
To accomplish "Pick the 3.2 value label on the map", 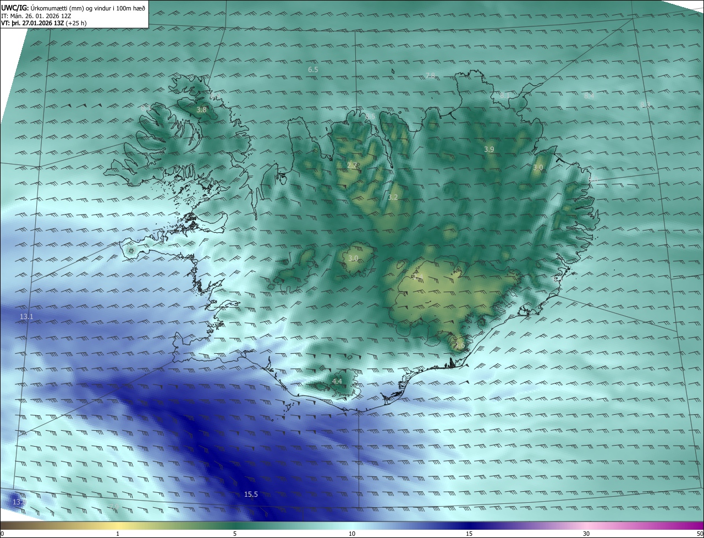I will pyautogui.click(x=393, y=197).
